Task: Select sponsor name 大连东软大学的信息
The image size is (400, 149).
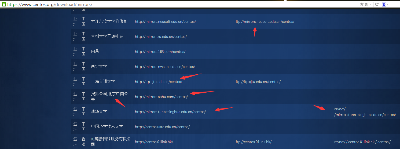Action: coord(109,21)
